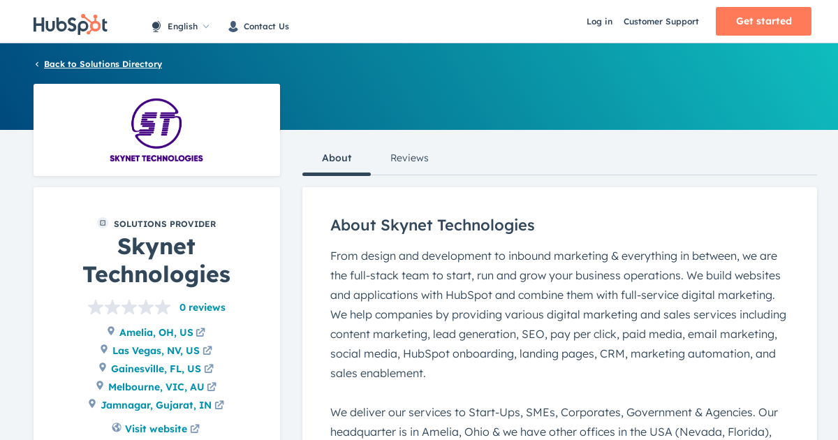Screen dimensions: 838x440
Task: Click external link icon next to Gainesville
Action: pyautogui.click(x=209, y=369)
